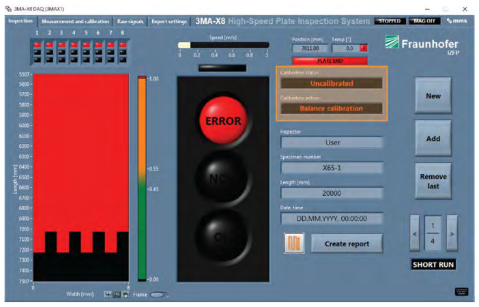This screenshot has height=307, width=479.
Task: Click the Add button
Action: 433,138
